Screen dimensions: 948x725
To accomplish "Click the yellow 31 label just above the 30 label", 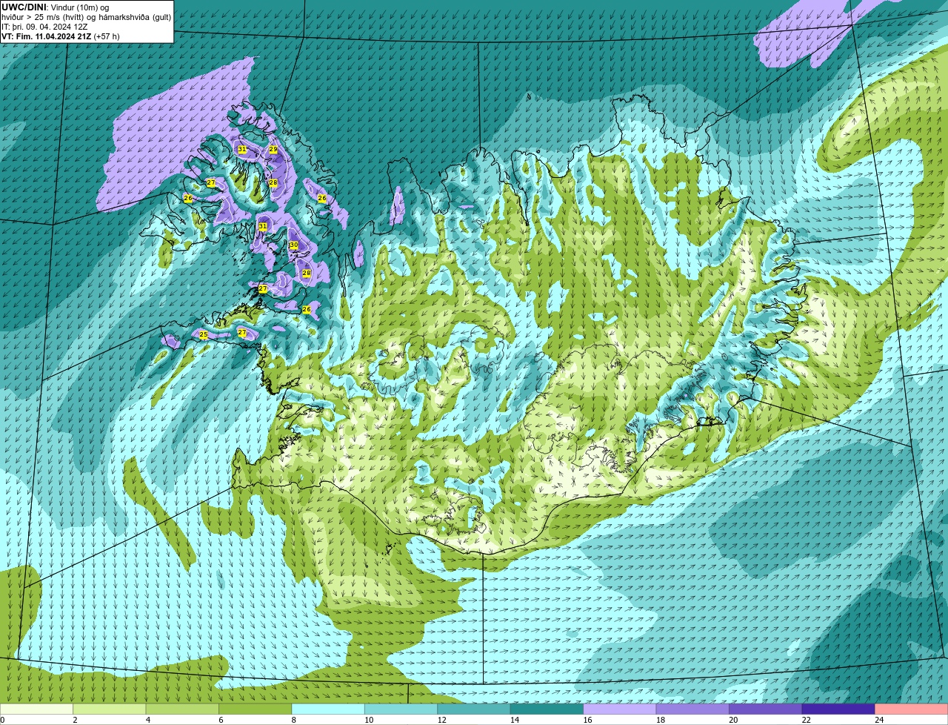I will [x=263, y=226].
